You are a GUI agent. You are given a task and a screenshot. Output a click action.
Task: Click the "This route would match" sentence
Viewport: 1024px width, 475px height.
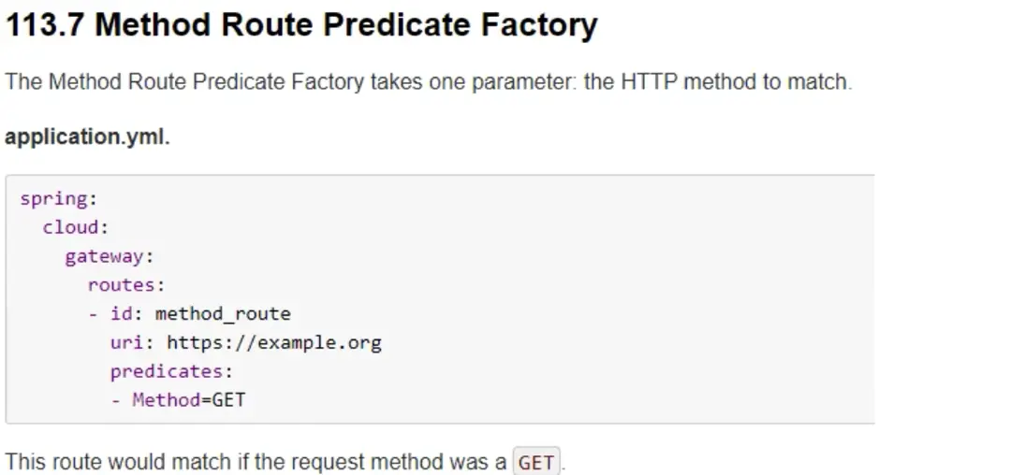pyautogui.click(x=257, y=462)
